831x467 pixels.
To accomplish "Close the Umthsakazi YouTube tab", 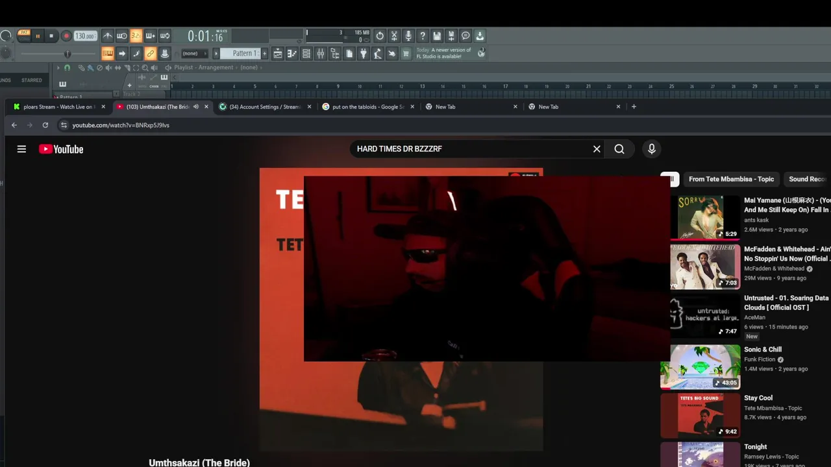I will [x=206, y=107].
